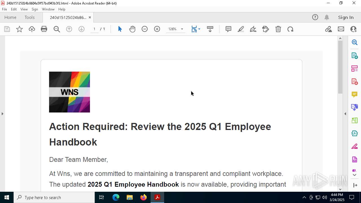Click the scrolling mode keyboard icon
361x203 pixels.
(x=210, y=29)
